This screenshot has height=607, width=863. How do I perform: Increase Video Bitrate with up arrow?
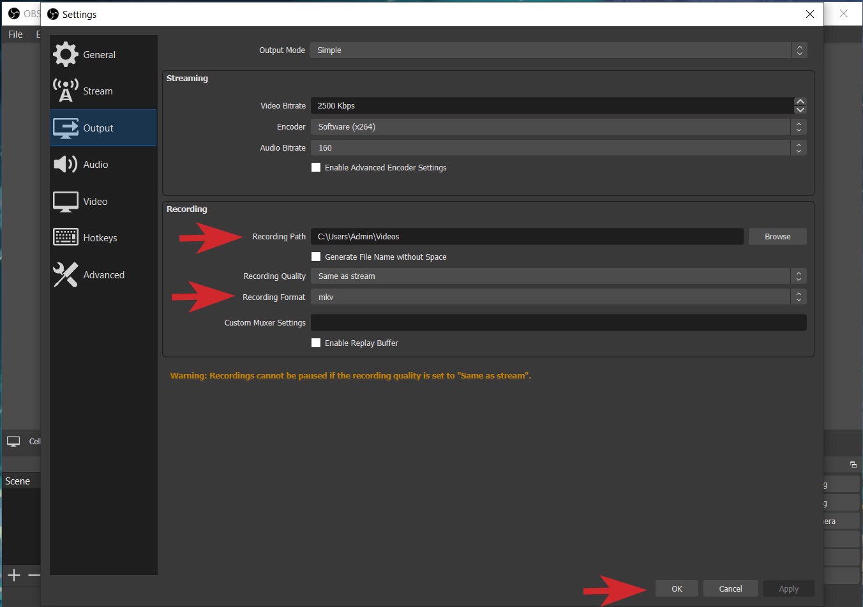tap(800, 101)
